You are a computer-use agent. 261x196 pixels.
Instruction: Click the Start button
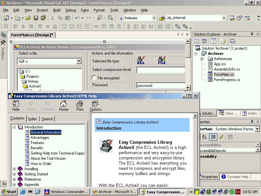tap(9, 192)
